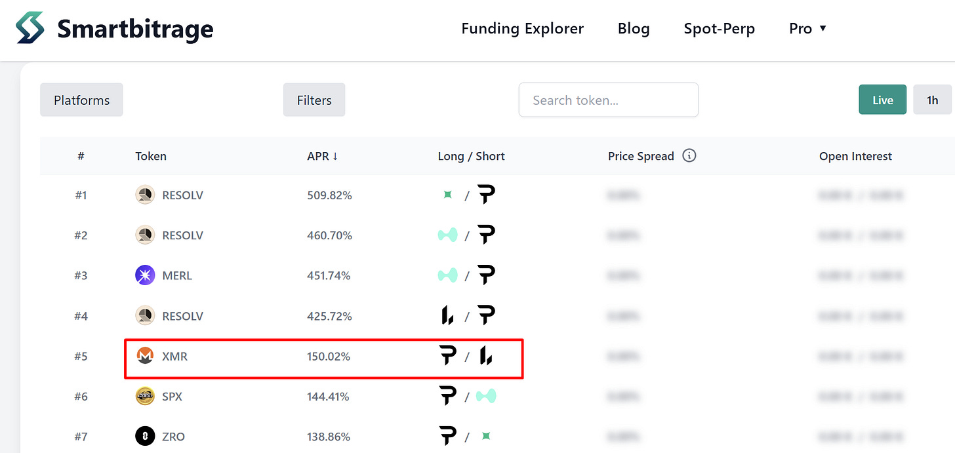Image resolution: width=955 pixels, height=453 pixels.
Task: Expand the Pro dropdown menu
Action: (807, 29)
